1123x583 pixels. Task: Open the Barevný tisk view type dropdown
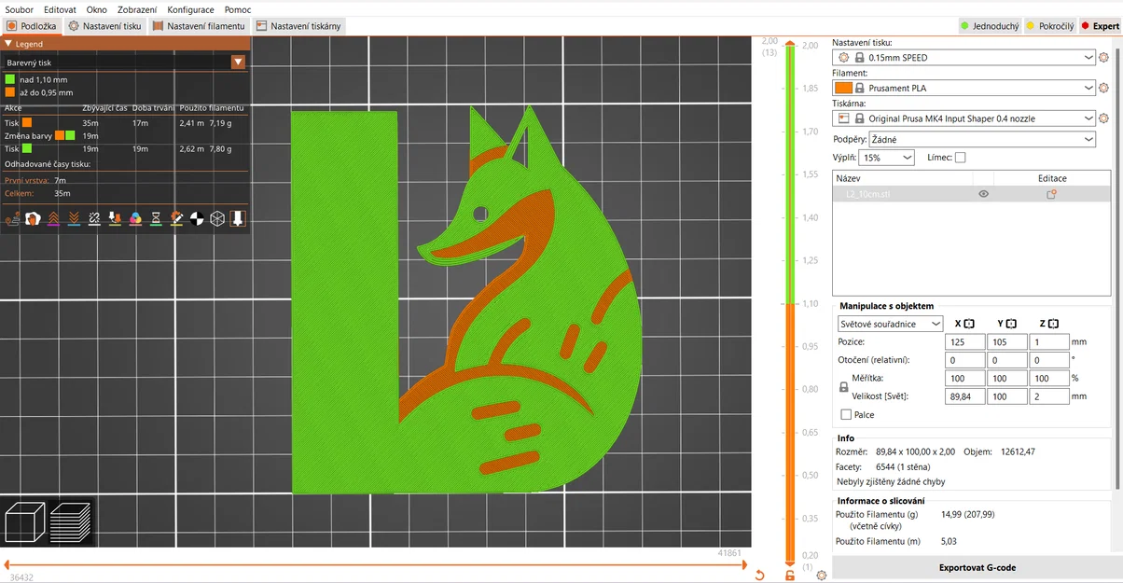239,62
